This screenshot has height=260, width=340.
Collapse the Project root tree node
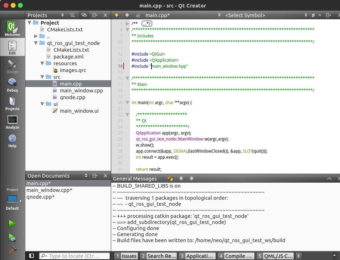point(30,22)
